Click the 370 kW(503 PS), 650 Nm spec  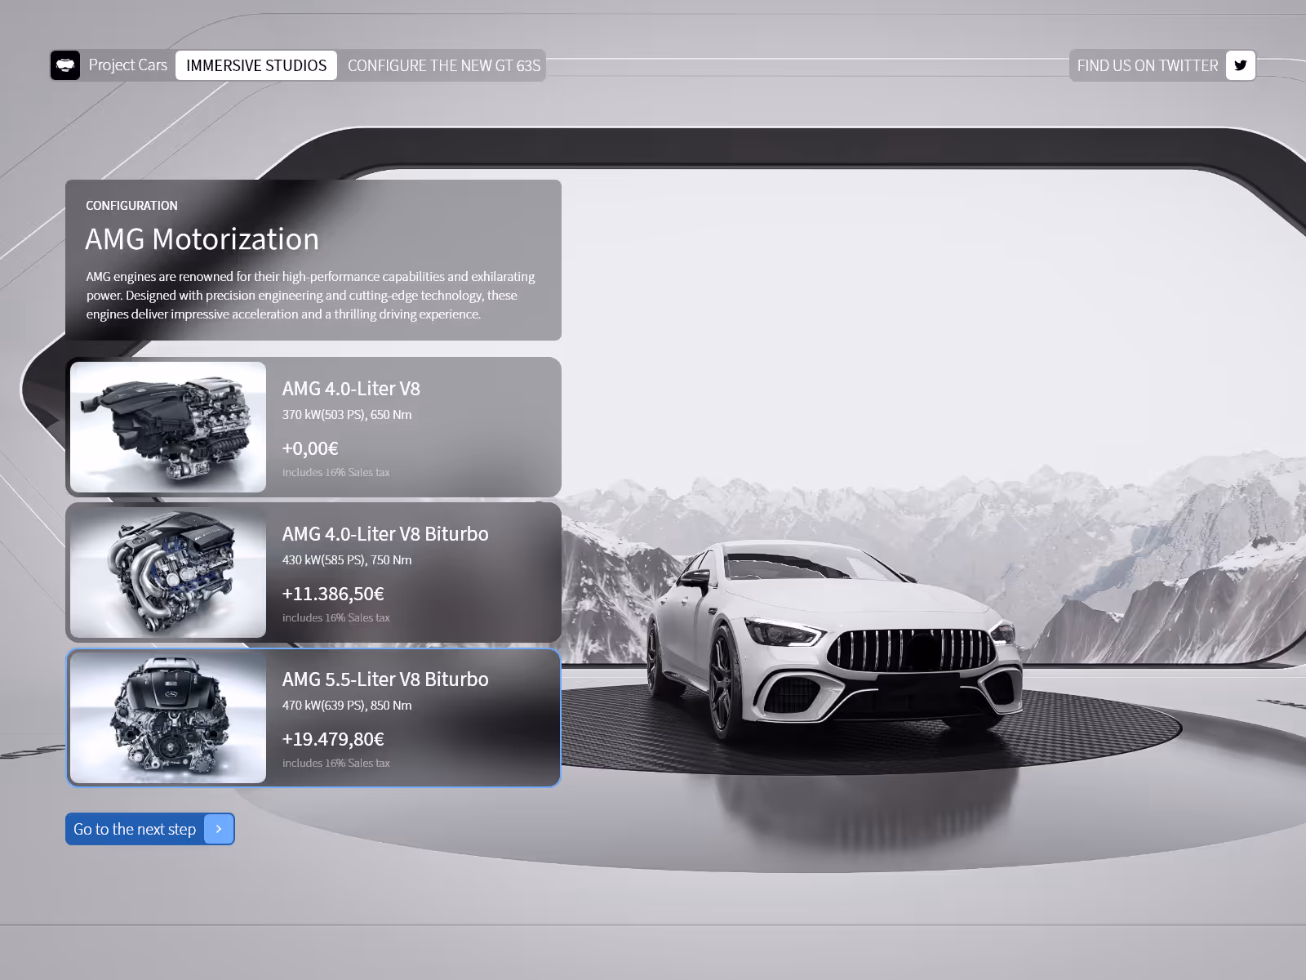coord(347,415)
